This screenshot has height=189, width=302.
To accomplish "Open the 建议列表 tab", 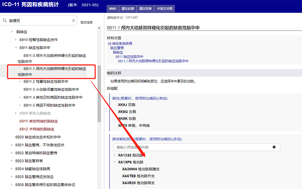I will 145,9.
